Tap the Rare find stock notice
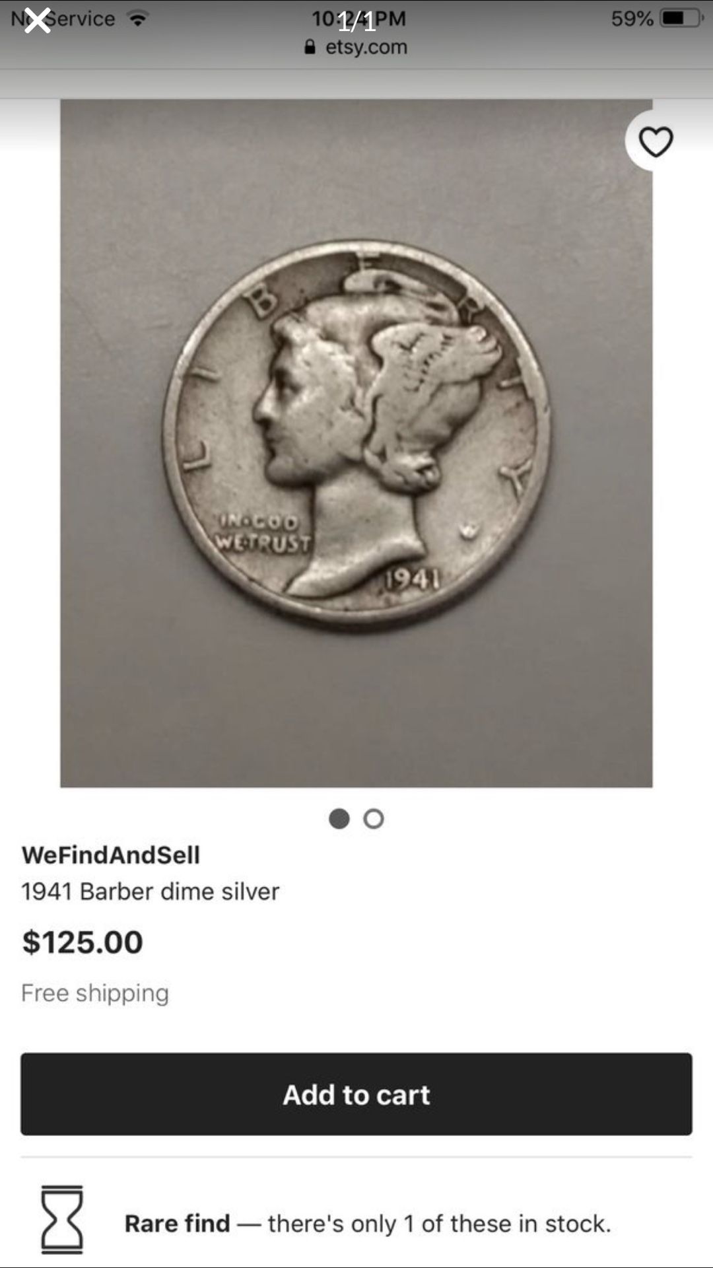The height and width of the screenshot is (1268, 713). [x=368, y=1223]
